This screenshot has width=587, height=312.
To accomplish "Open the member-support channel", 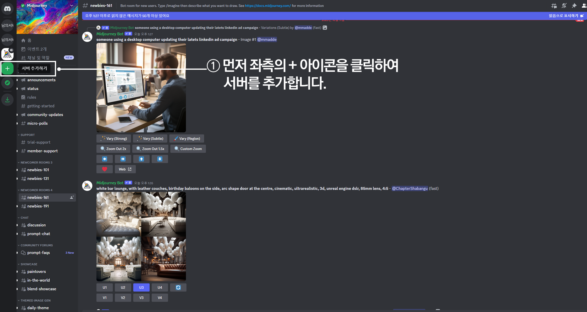I will click(47, 151).
